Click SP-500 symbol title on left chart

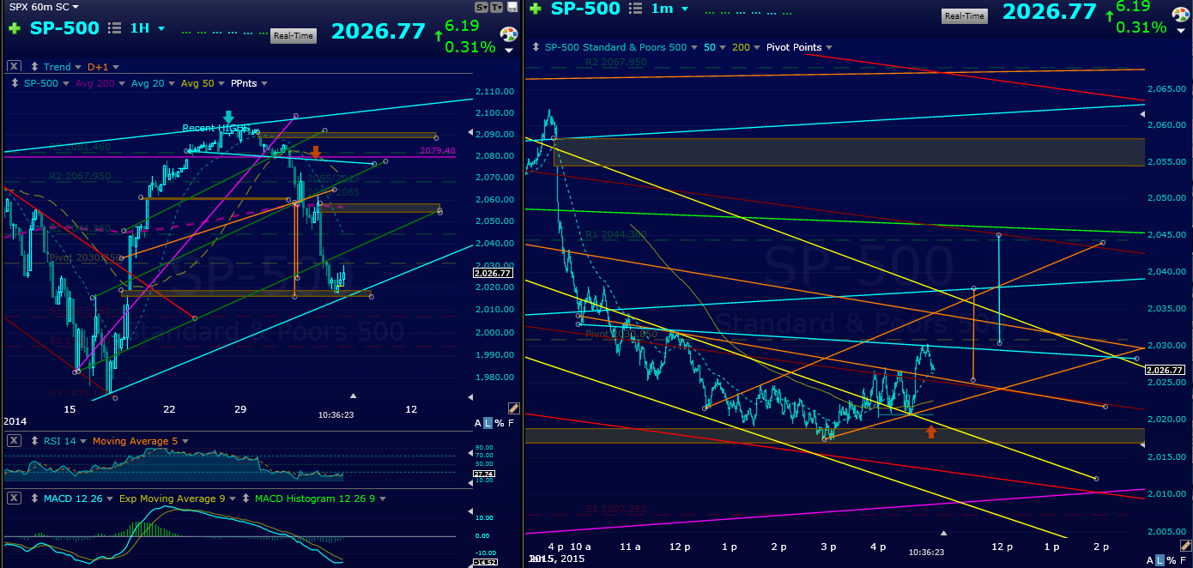(64, 27)
